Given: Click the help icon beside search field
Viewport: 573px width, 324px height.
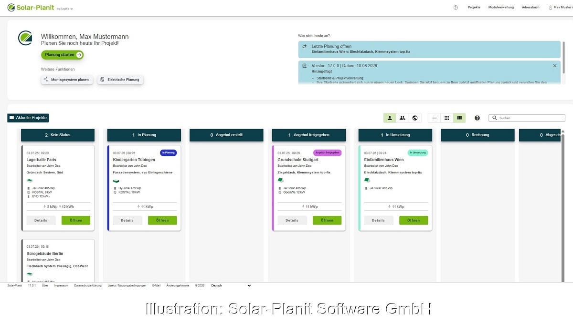Looking at the screenshot, I should pyautogui.click(x=477, y=118).
